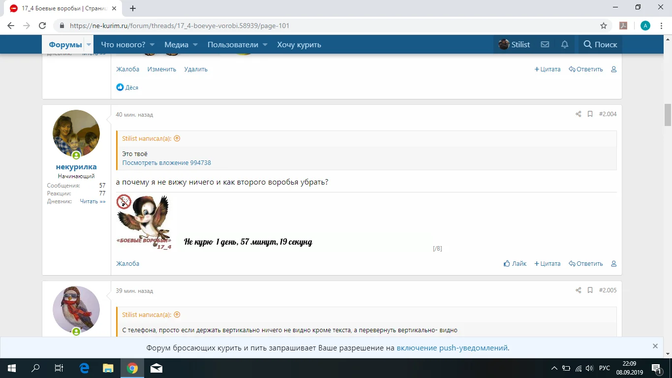672x378 pixels.
Task: Click Жалоба next to Изменить
Action: point(128,69)
